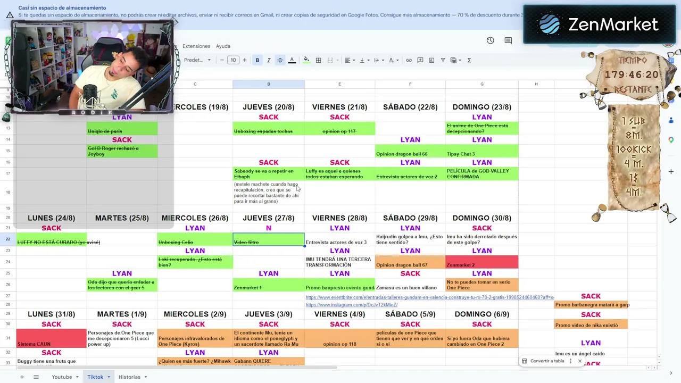Screen dimensions: 681x383
Task: Open the borders tool
Action: point(318,60)
